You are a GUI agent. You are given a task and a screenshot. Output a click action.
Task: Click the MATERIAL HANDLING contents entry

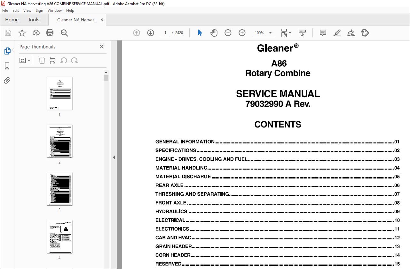pos(277,168)
